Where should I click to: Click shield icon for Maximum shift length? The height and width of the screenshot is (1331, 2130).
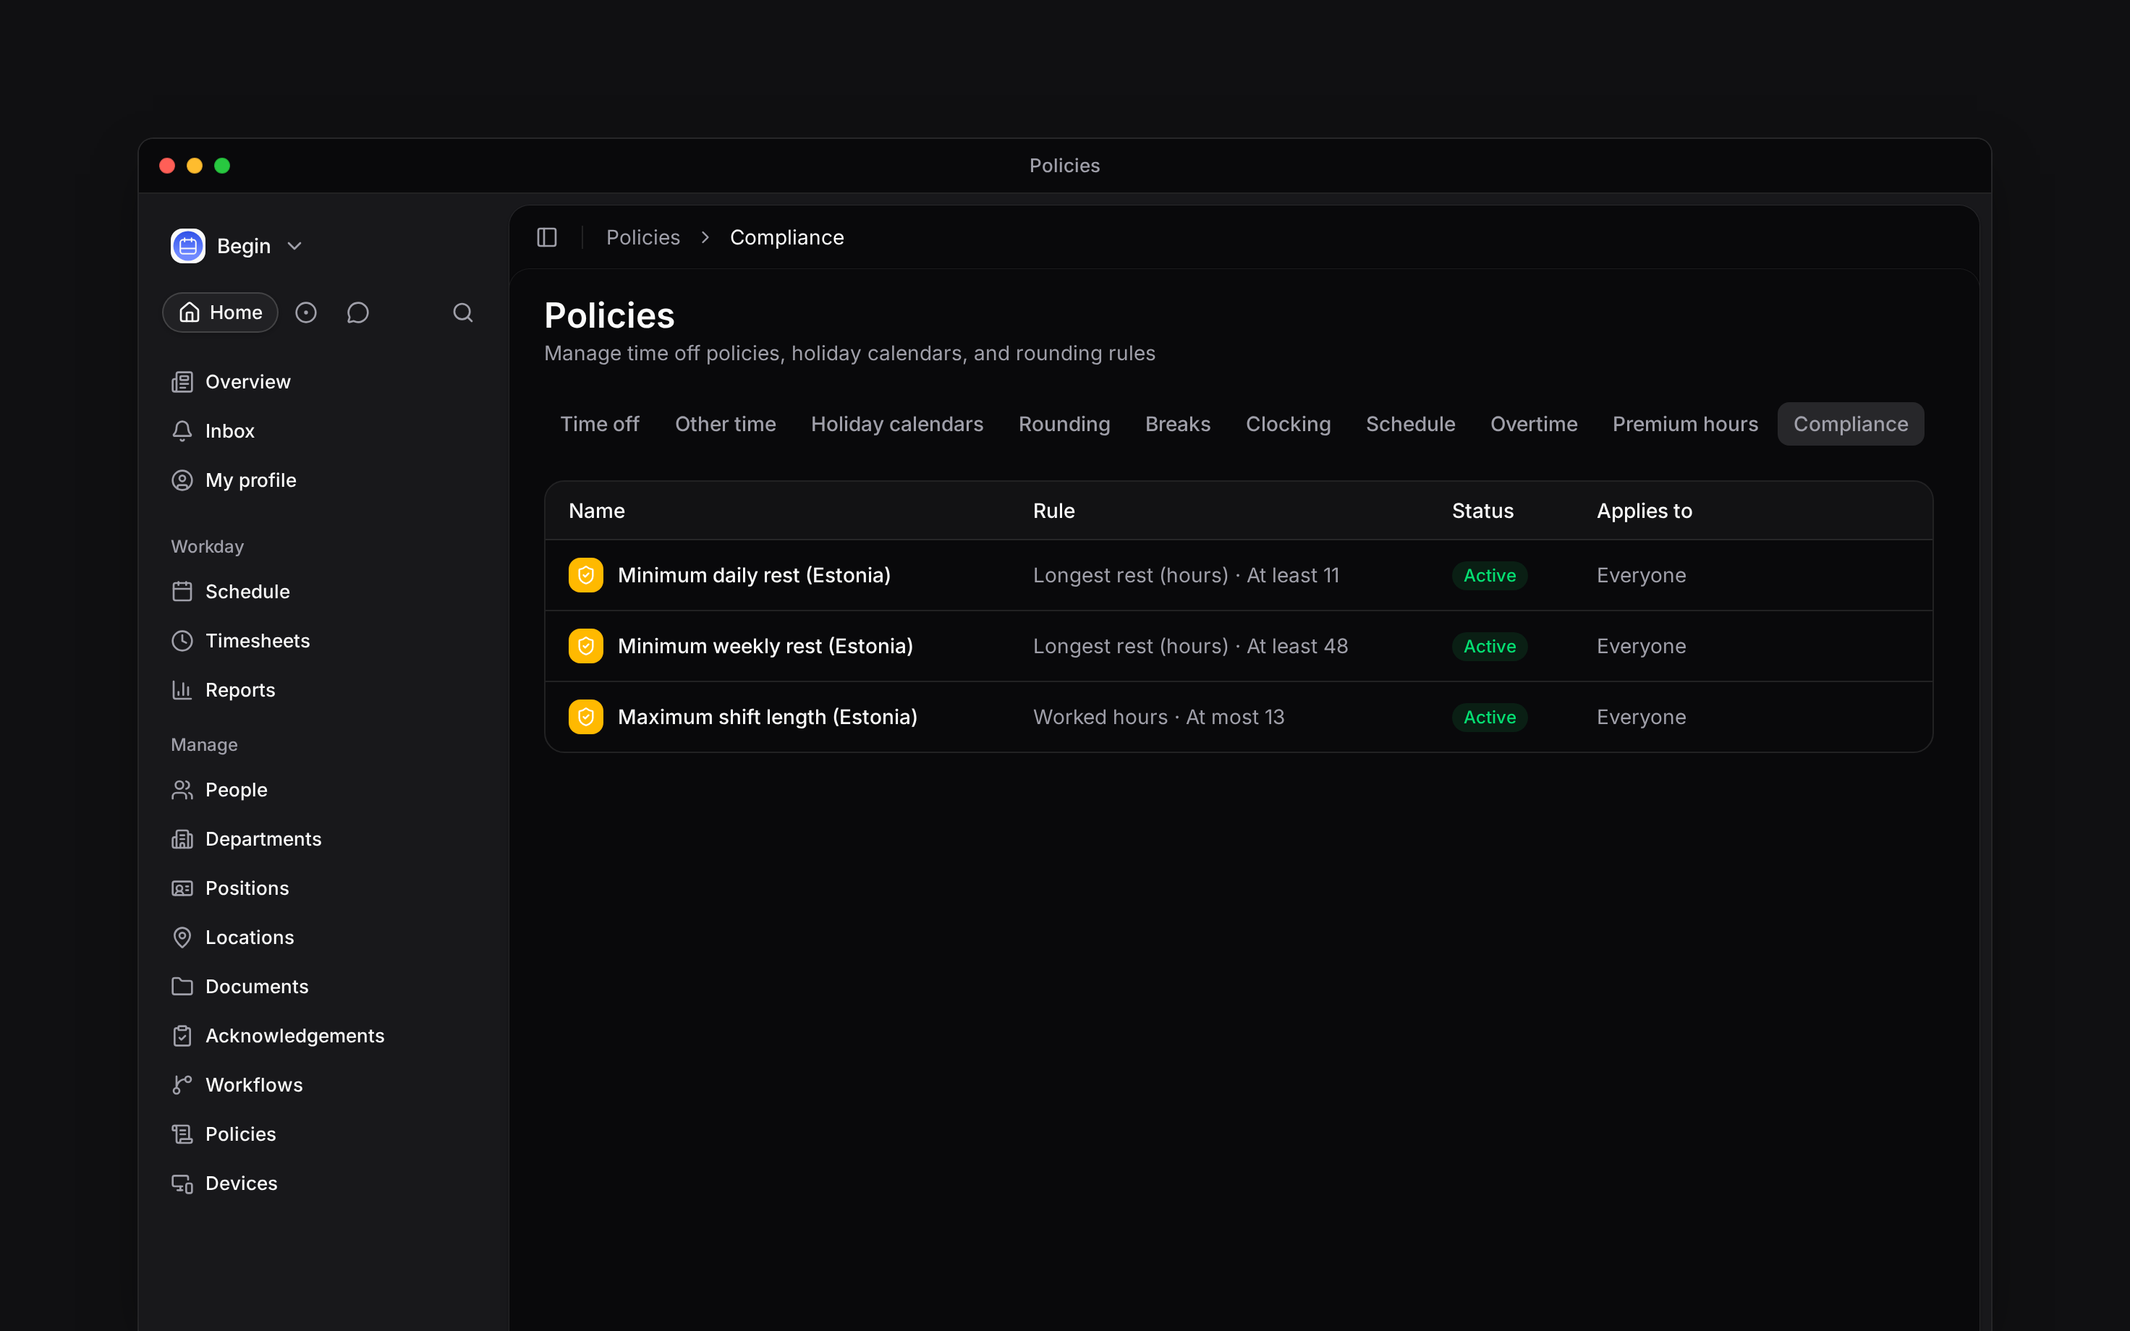click(x=586, y=718)
